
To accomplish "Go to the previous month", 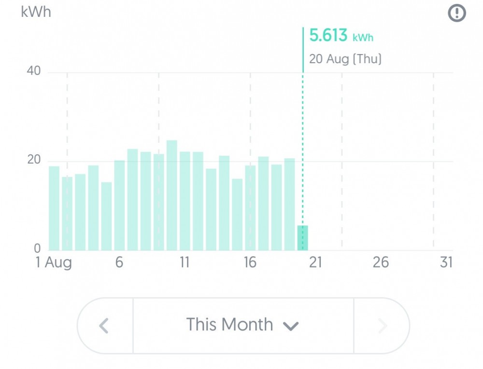I will coord(104,326).
